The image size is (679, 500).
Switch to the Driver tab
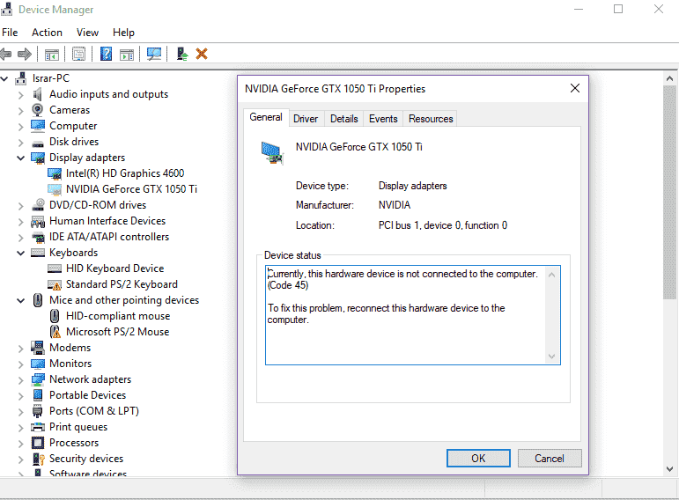pyautogui.click(x=306, y=119)
